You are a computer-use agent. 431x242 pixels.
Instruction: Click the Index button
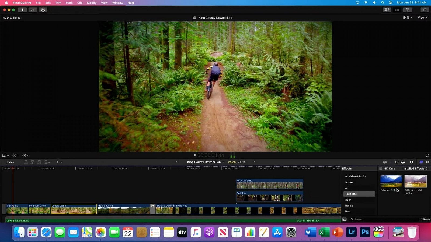pyautogui.click(x=10, y=162)
